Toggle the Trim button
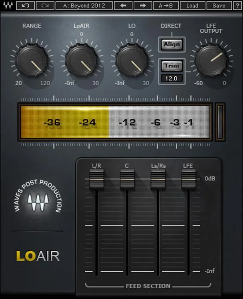Screen dimensions: 243x299 [172, 66]
